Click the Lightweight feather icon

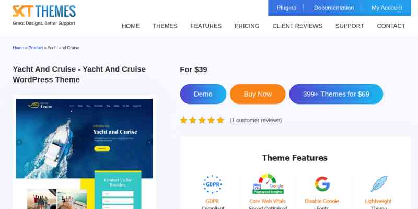tap(378, 184)
